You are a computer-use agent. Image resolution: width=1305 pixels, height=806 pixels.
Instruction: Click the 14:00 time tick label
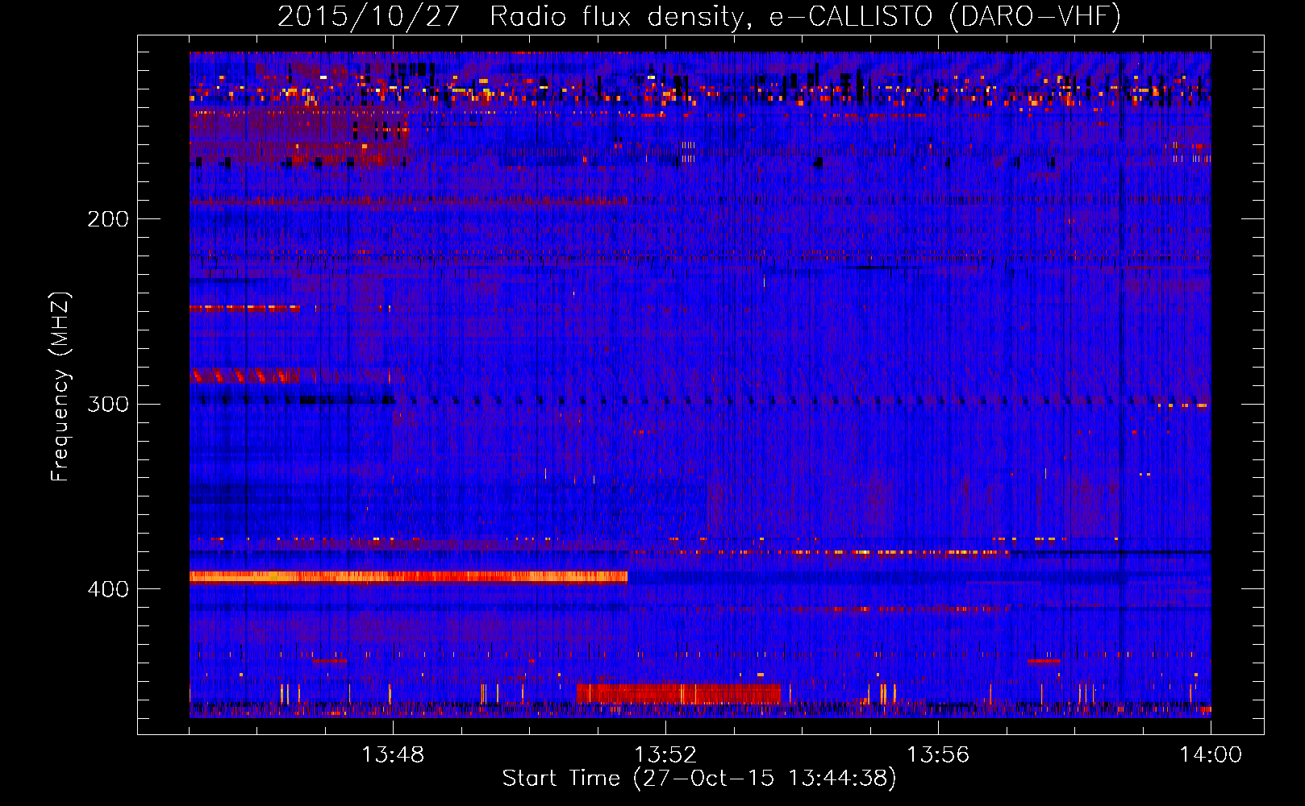click(1211, 755)
